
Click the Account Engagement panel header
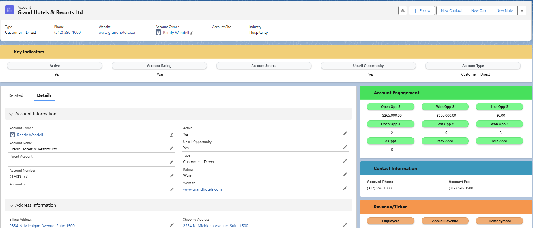[446, 93]
